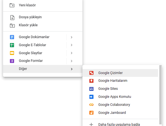
Task: Open the Google Formlar submenu chevron
Action: click(72, 61)
